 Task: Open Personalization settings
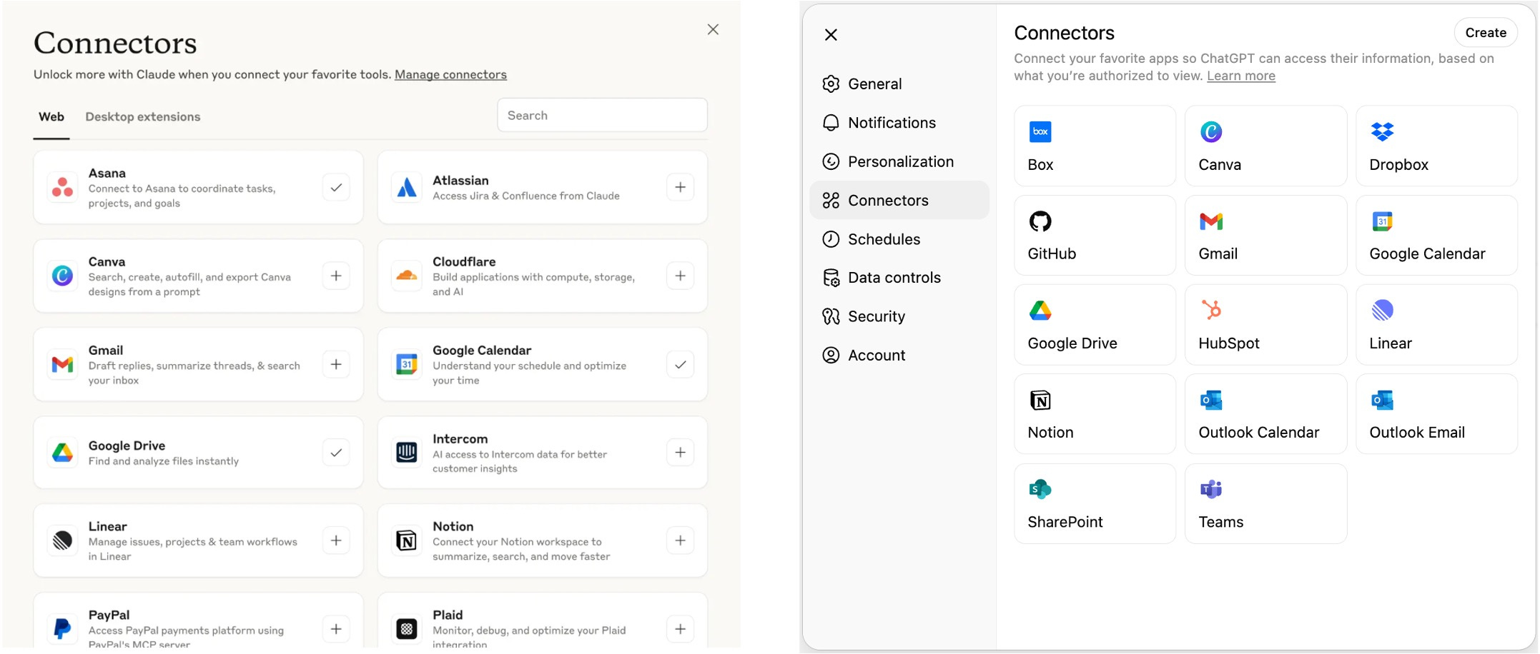[899, 161]
